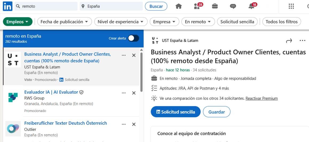The height and width of the screenshot is (142, 309).
Task: Click the job list scroll-up arrow
Action: tap(141, 50)
